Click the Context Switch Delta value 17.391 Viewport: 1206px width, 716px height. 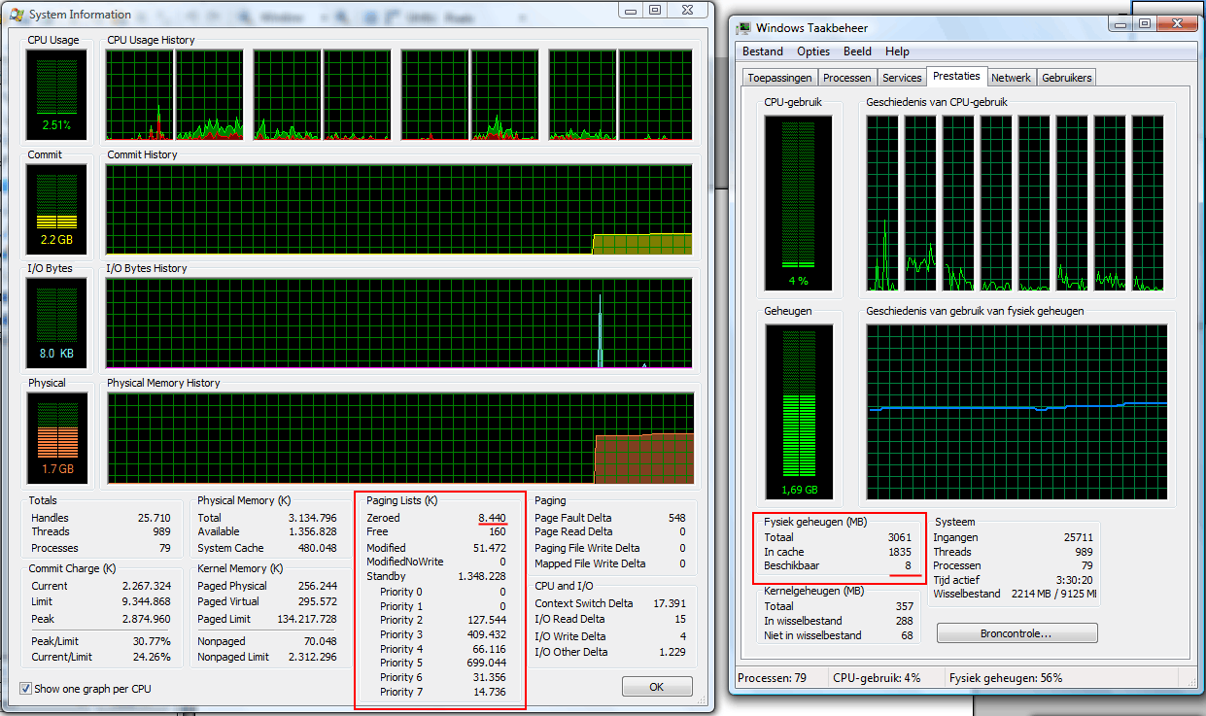[x=670, y=603]
